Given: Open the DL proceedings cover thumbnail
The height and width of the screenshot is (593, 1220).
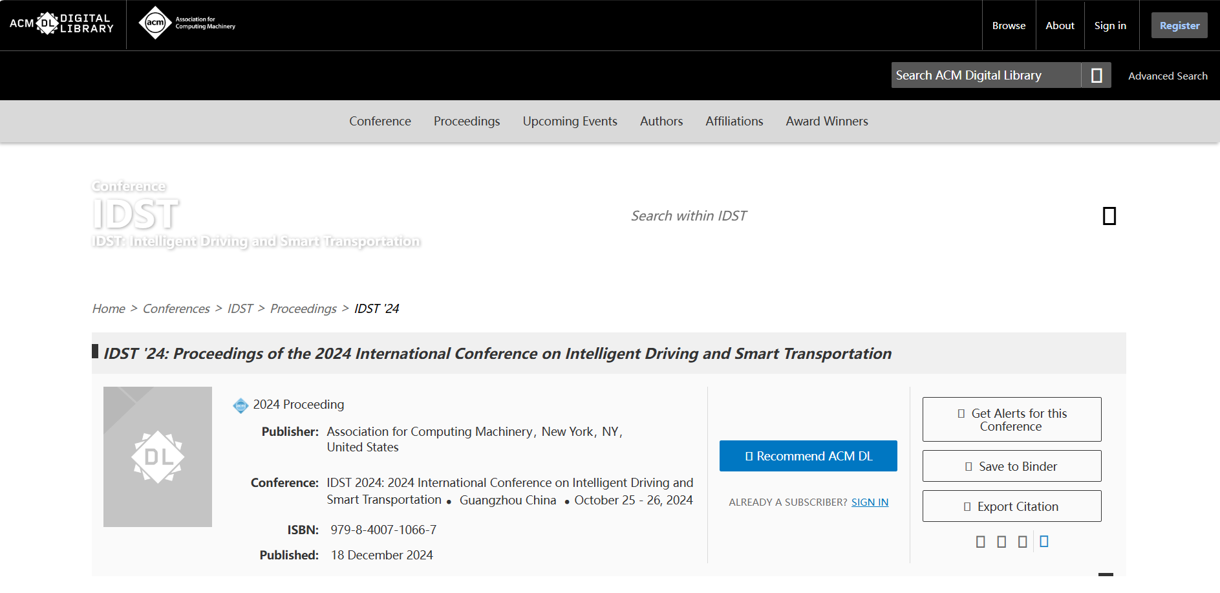Looking at the screenshot, I should tap(158, 457).
